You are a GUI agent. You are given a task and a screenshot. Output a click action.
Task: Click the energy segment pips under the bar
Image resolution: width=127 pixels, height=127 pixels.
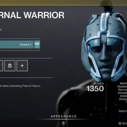coord(20,50)
